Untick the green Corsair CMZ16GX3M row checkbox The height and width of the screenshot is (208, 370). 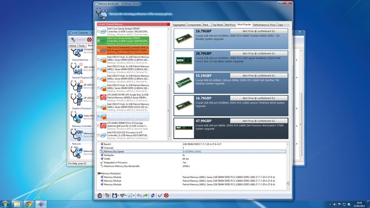pyautogui.click(x=98, y=41)
